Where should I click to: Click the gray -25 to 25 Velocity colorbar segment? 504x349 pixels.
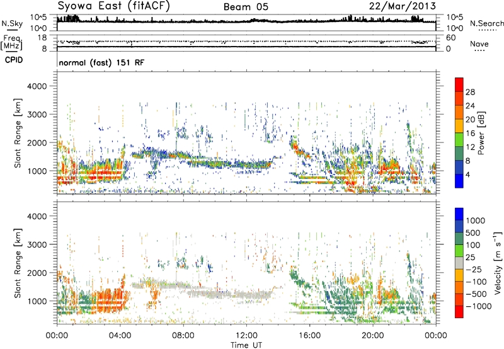pos(459,263)
